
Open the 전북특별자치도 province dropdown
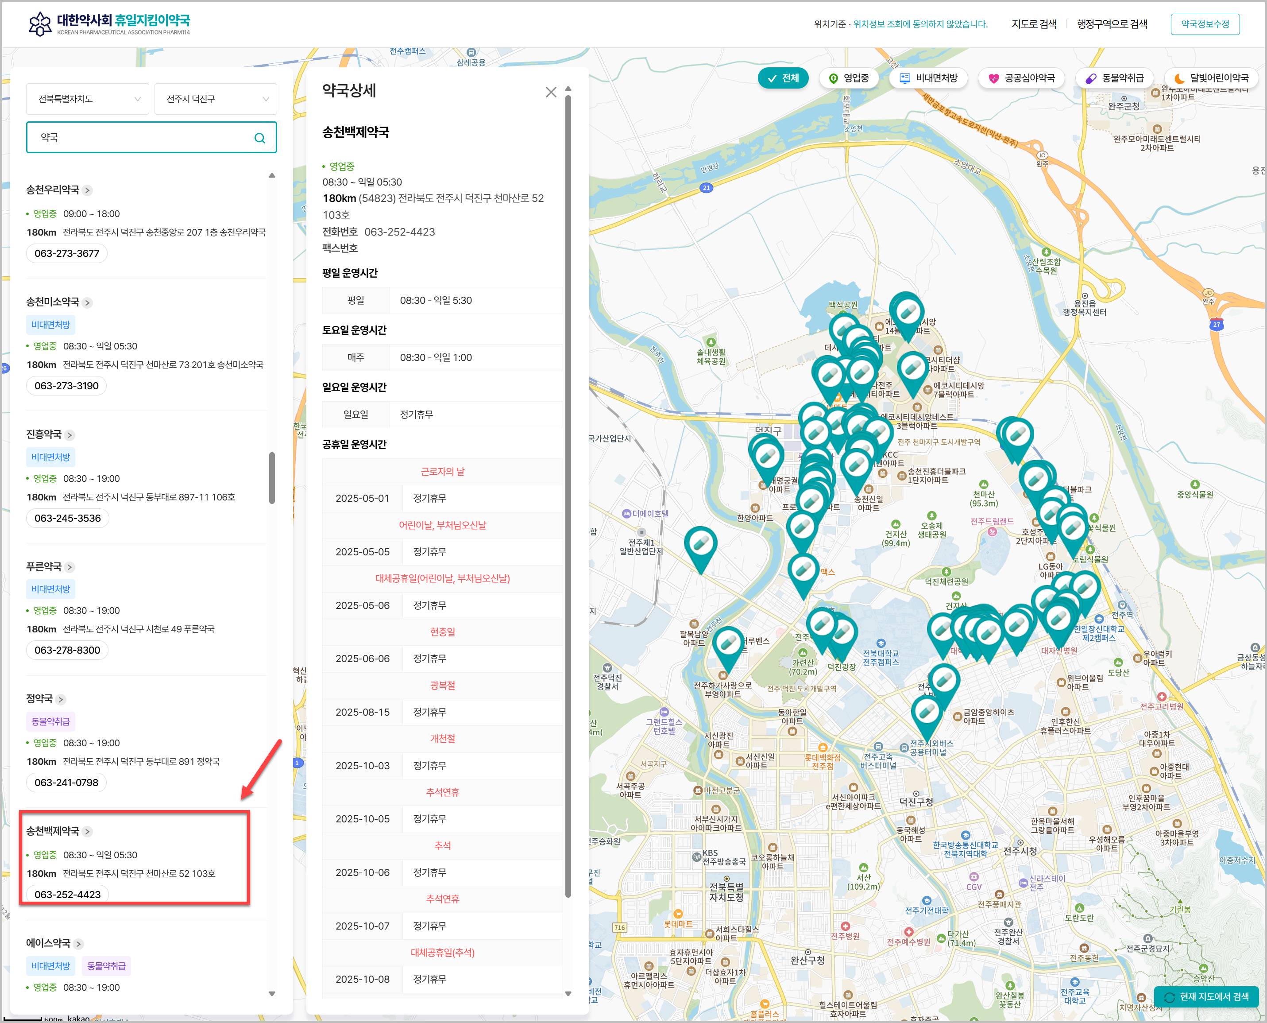tap(87, 99)
